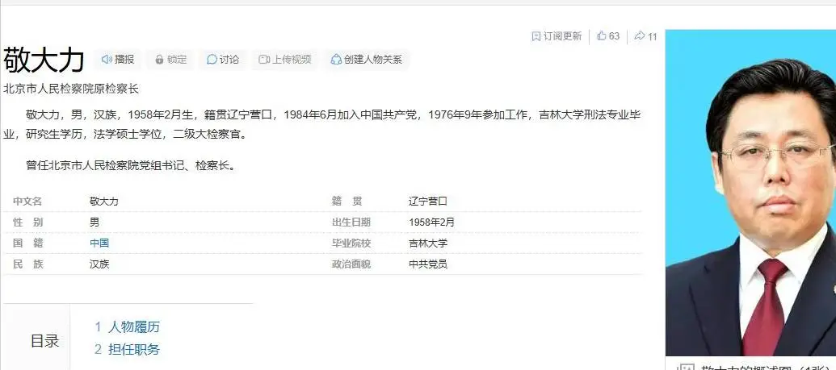836x370 pixels.
Task: Click the 中共党员 value cell
Action: click(x=428, y=264)
